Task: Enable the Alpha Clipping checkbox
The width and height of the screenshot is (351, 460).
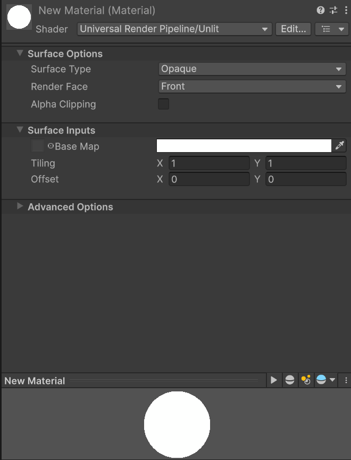Action: click(x=163, y=104)
